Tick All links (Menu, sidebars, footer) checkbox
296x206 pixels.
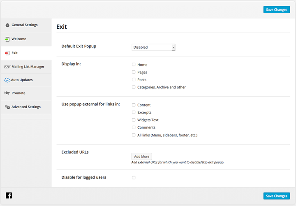134,135
